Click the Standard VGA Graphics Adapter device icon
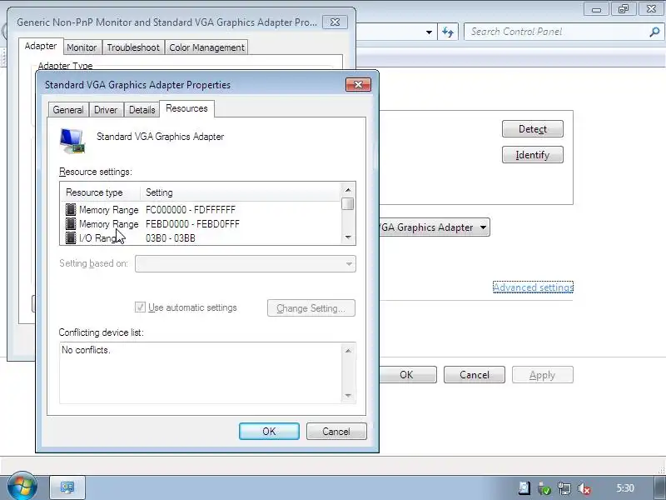This screenshot has height=500, width=666. [72, 141]
